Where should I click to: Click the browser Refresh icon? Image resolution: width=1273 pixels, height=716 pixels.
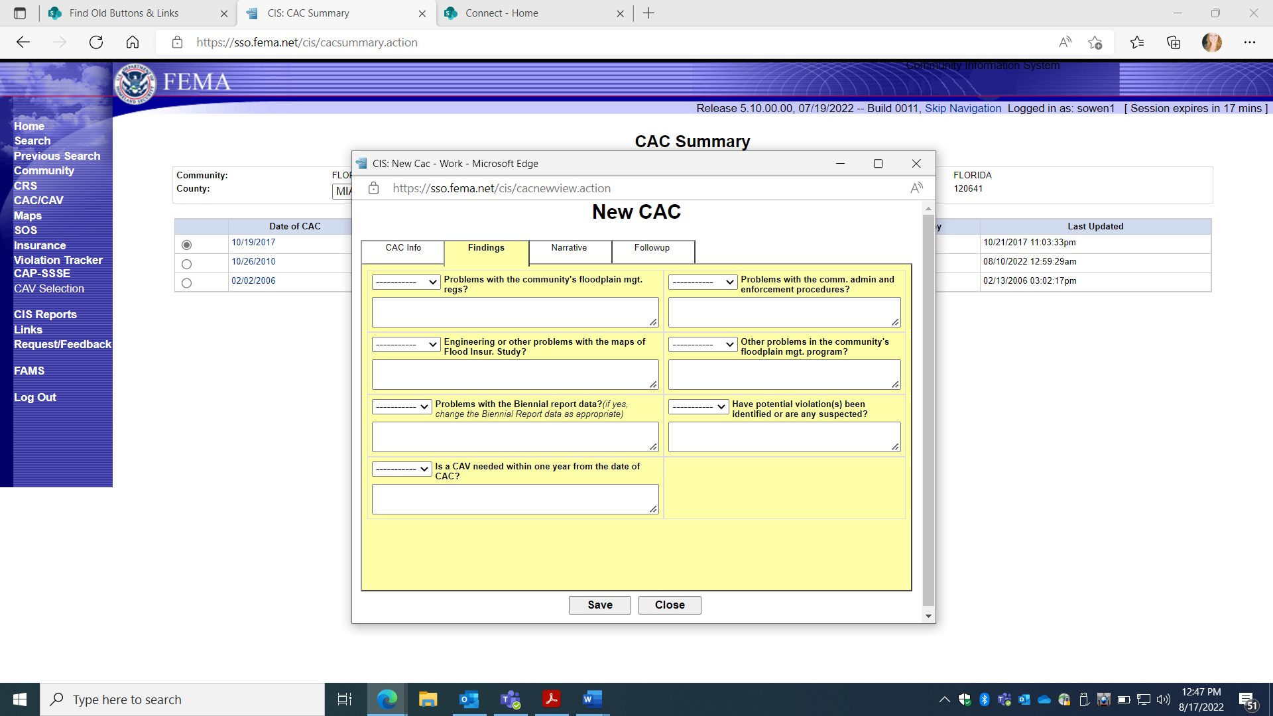tap(96, 42)
